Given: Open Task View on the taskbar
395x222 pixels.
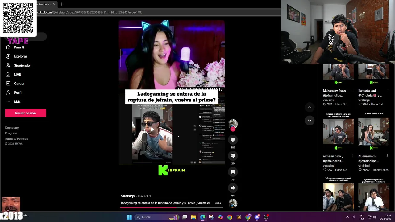Looking at the screenshot, I should (x=185, y=217).
